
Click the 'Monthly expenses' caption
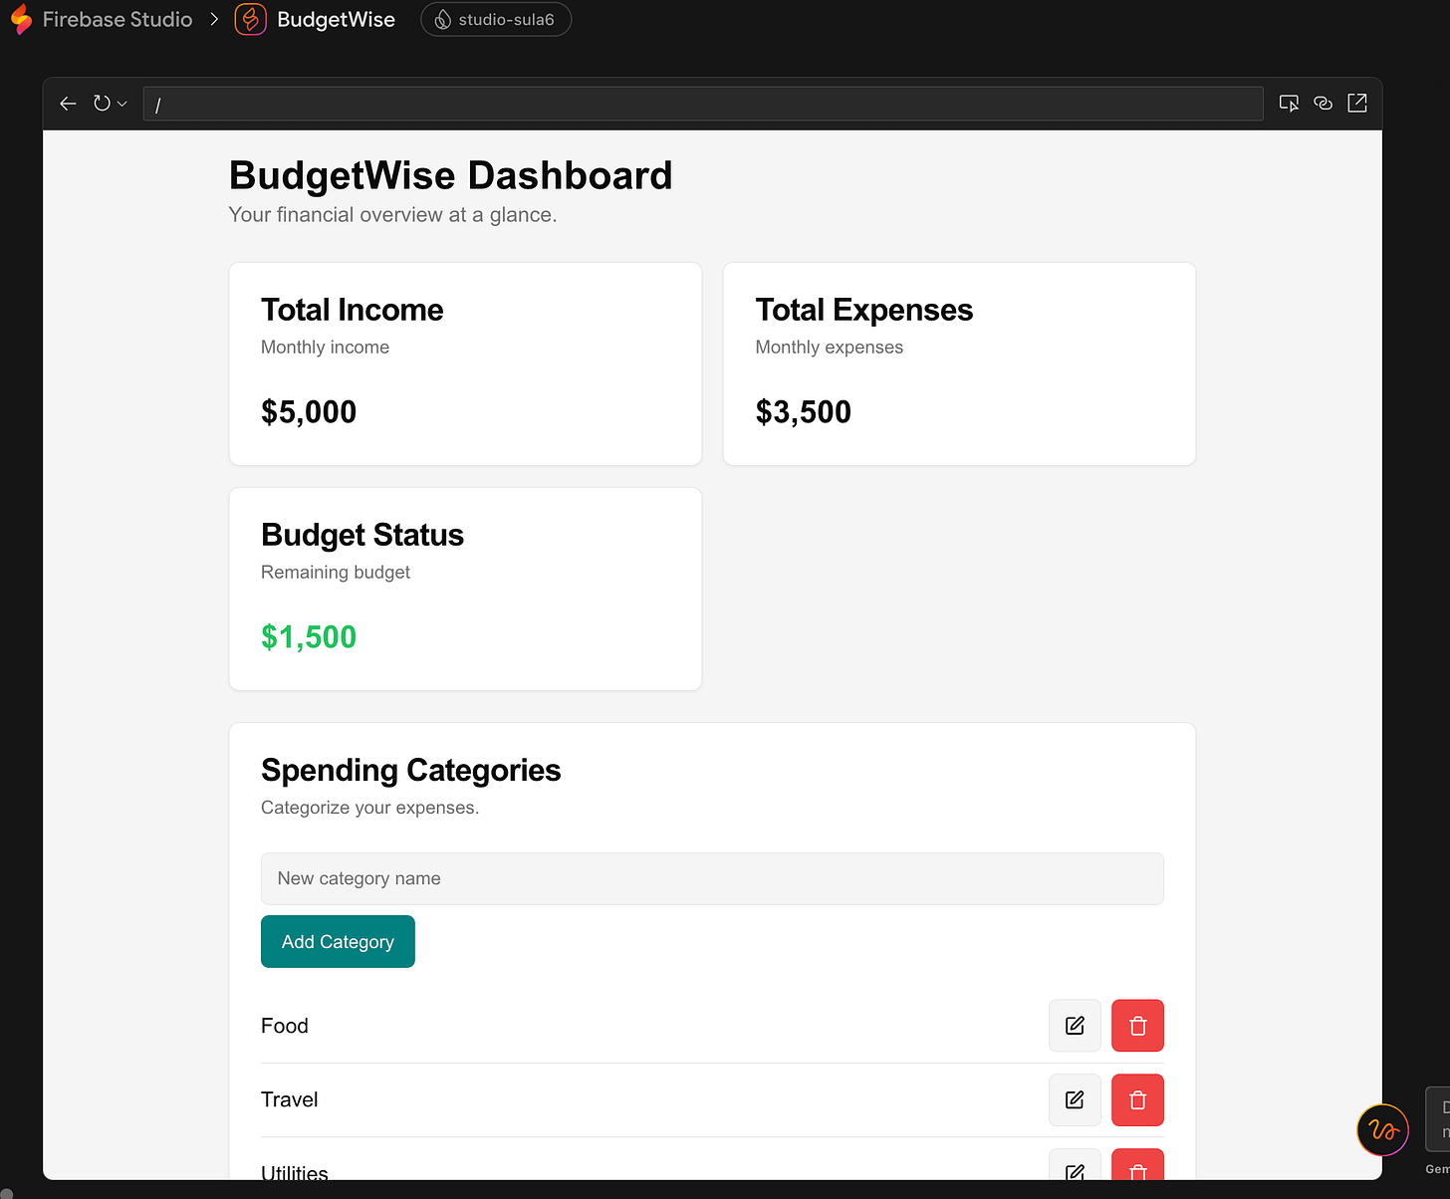(x=830, y=348)
